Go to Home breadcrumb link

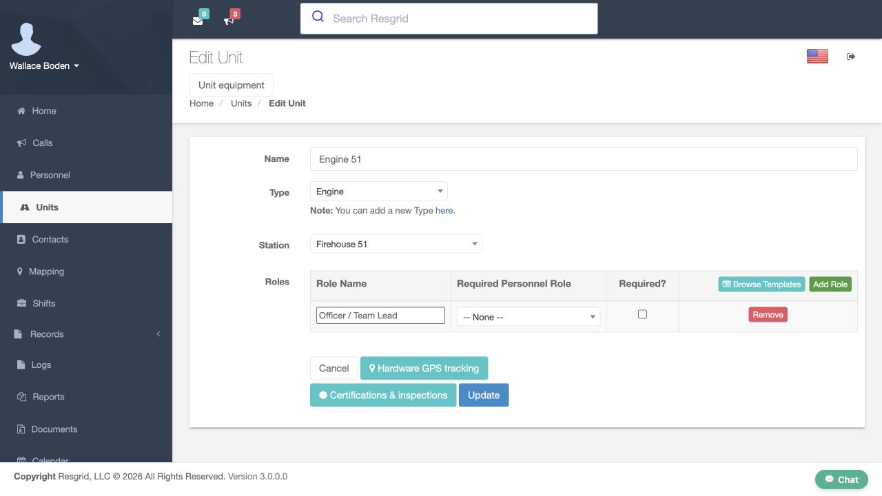(201, 103)
